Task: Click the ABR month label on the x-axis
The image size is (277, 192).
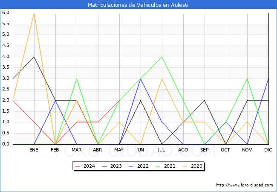Action: 98,150
